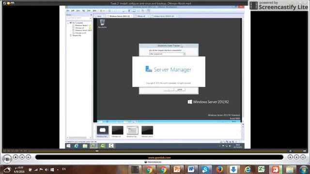Mute the GOM Player volume icon
Image resolution: width=310 pixels, height=174 pixels.
[x=291, y=151]
